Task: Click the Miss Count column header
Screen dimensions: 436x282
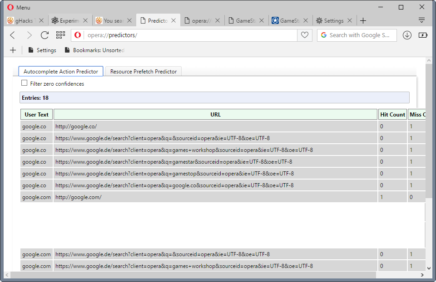Action: point(417,114)
